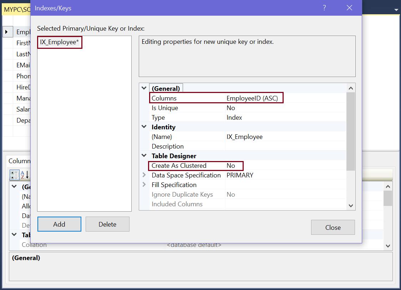The width and height of the screenshot is (401, 290).
Task: Expand Data Space Specification
Action: (x=144, y=175)
